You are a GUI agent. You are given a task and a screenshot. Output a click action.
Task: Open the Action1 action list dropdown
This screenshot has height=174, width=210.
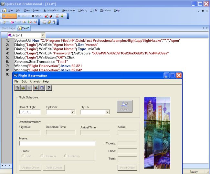coord(43,35)
